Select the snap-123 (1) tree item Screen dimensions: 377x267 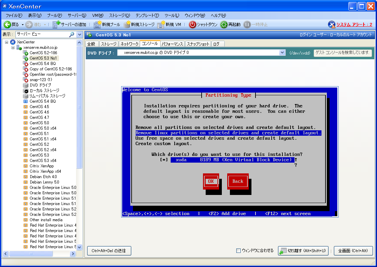click(x=41, y=80)
